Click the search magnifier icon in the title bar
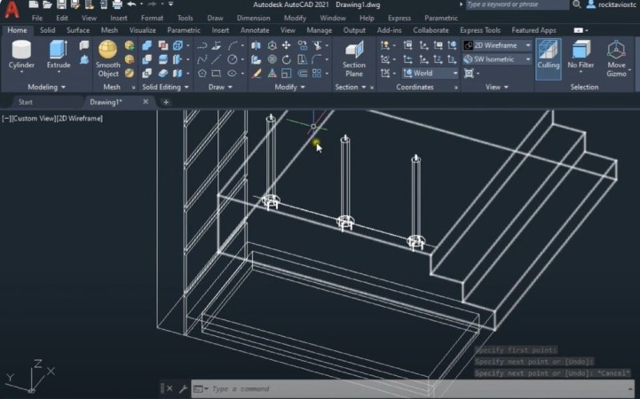640x399 pixels. (576, 4)
